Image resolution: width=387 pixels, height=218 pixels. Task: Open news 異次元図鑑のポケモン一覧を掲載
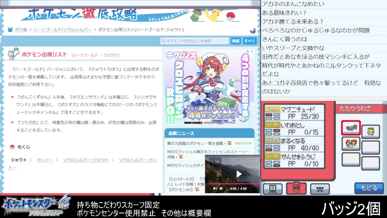pyautogui.click(x=197, y=143)
